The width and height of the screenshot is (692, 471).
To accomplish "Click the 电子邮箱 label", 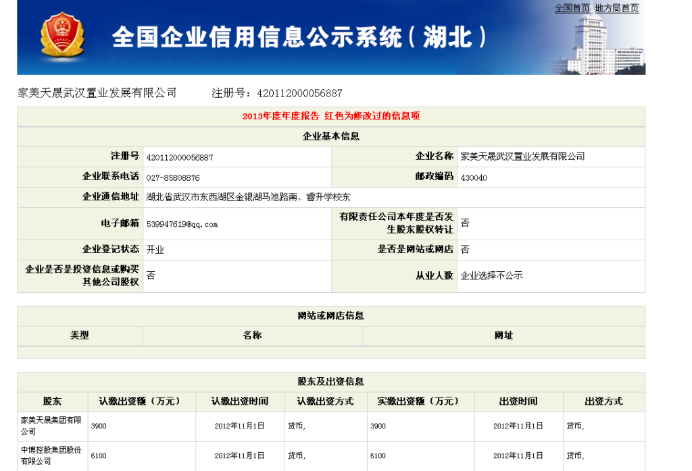I will (120, 223).
